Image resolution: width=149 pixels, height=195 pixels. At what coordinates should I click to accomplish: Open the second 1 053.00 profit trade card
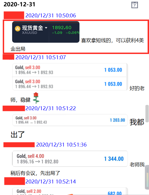69,84
